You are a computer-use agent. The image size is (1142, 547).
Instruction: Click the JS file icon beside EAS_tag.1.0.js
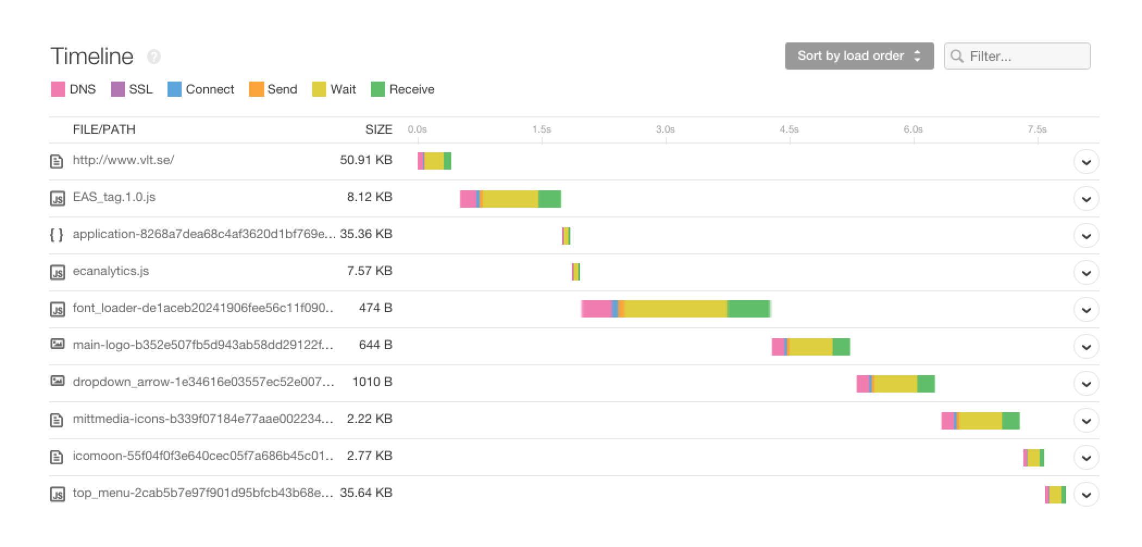pyautogui.click(x=58, y=198)
